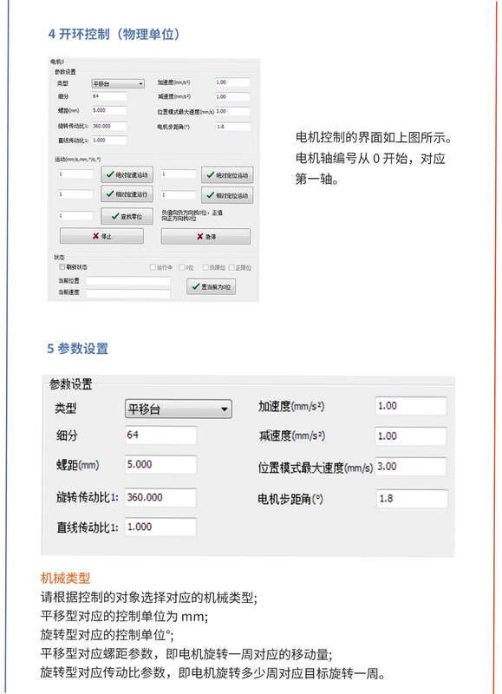Click the 减速度(mm/s²) field in section 5
The image size is (502, 694).
click(411, 436)
